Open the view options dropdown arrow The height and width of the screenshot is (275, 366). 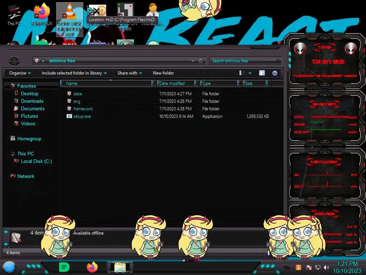point(250,73)
